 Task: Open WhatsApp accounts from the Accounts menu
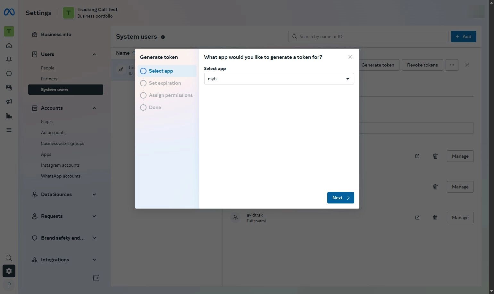tap(61, 176)
